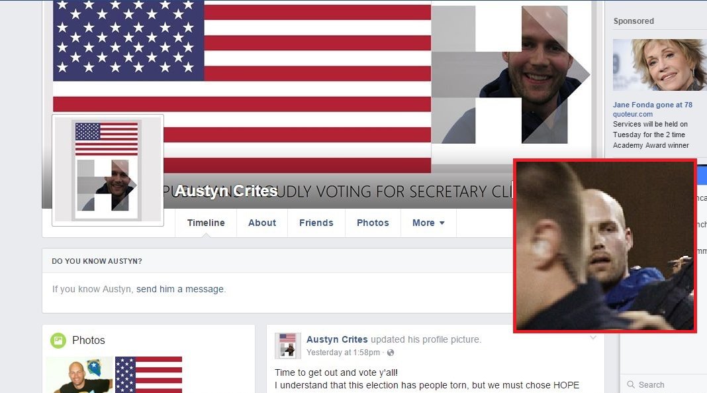The image size is (707, 393).
Task: Open the cover photo flag image
Action: coord(242,87)
